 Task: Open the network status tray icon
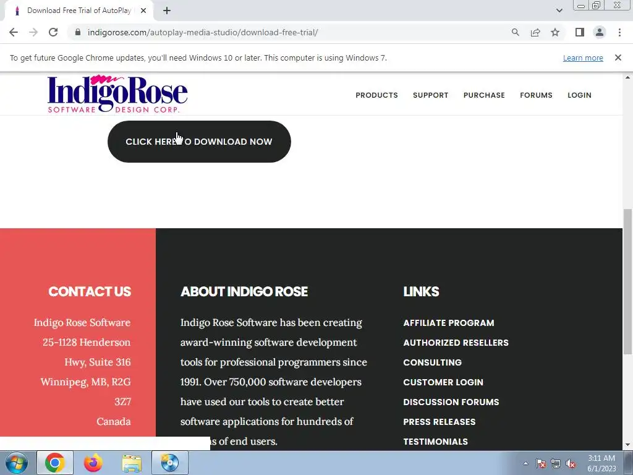click(556, 463)
